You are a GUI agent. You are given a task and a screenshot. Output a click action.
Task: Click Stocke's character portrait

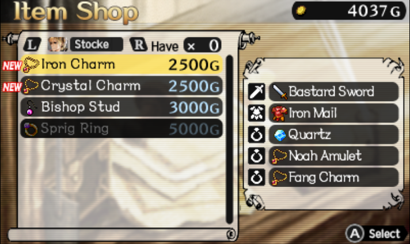[x=57, y=44]
